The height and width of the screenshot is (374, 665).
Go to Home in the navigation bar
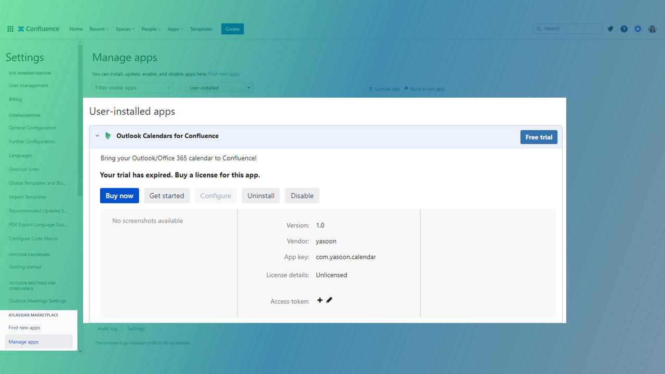click(x=76, y=29)
